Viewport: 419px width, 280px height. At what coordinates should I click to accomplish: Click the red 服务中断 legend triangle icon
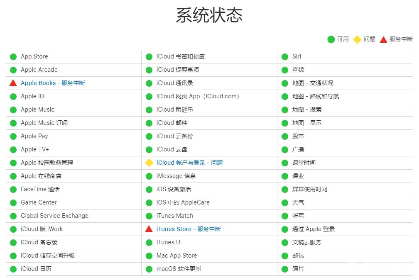tap(383, 39)
